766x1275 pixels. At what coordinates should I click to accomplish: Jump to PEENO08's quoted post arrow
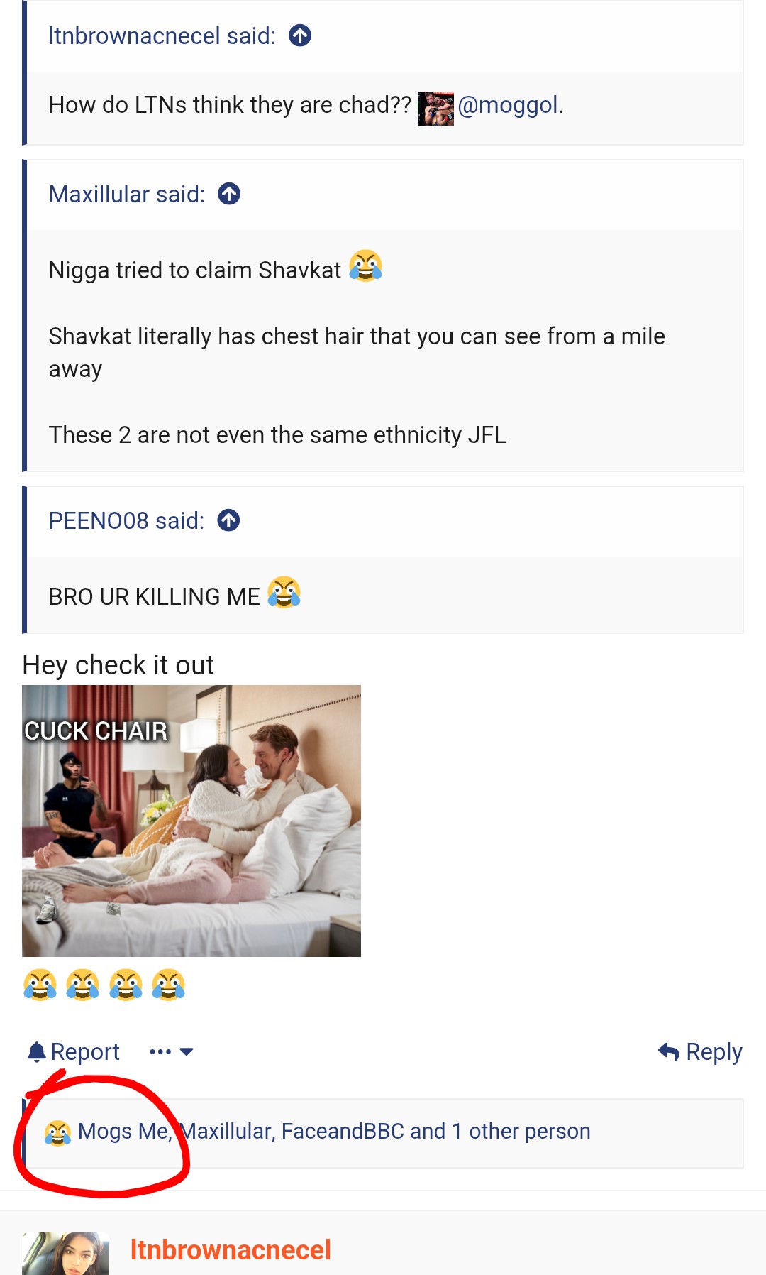228,520
